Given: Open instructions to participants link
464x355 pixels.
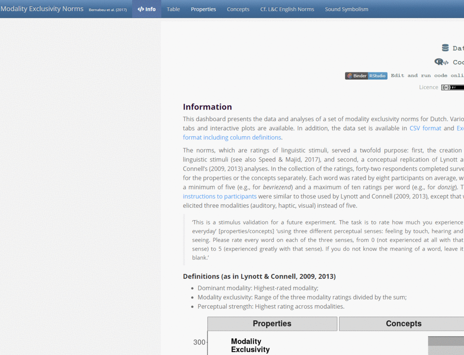Looking at the screenshot, I should (x=220, y=197).
